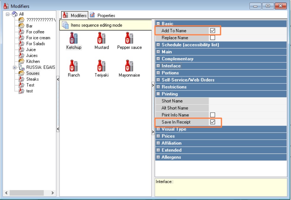291x200 pixels.
Task: Select the Mayonnaise modifier icon
Action: pyautogui.click(x=129, y=66)
